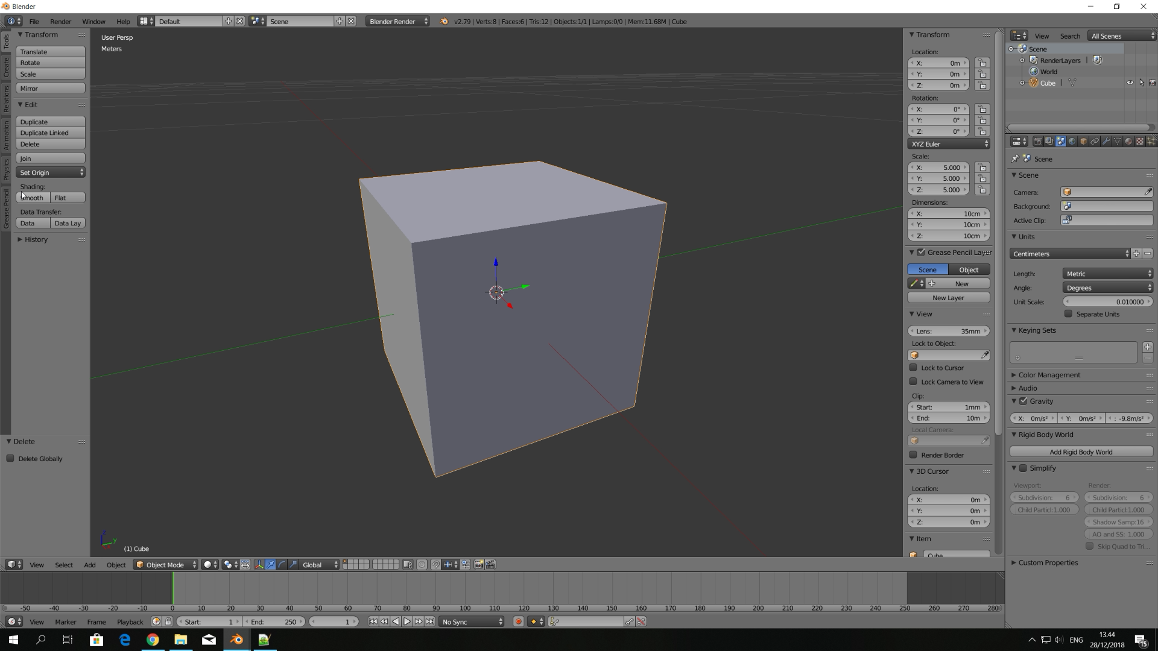The width and height of the screenshot is (1158, 651).
Task: Play the animation in reverse
Action: click(396, 621)
